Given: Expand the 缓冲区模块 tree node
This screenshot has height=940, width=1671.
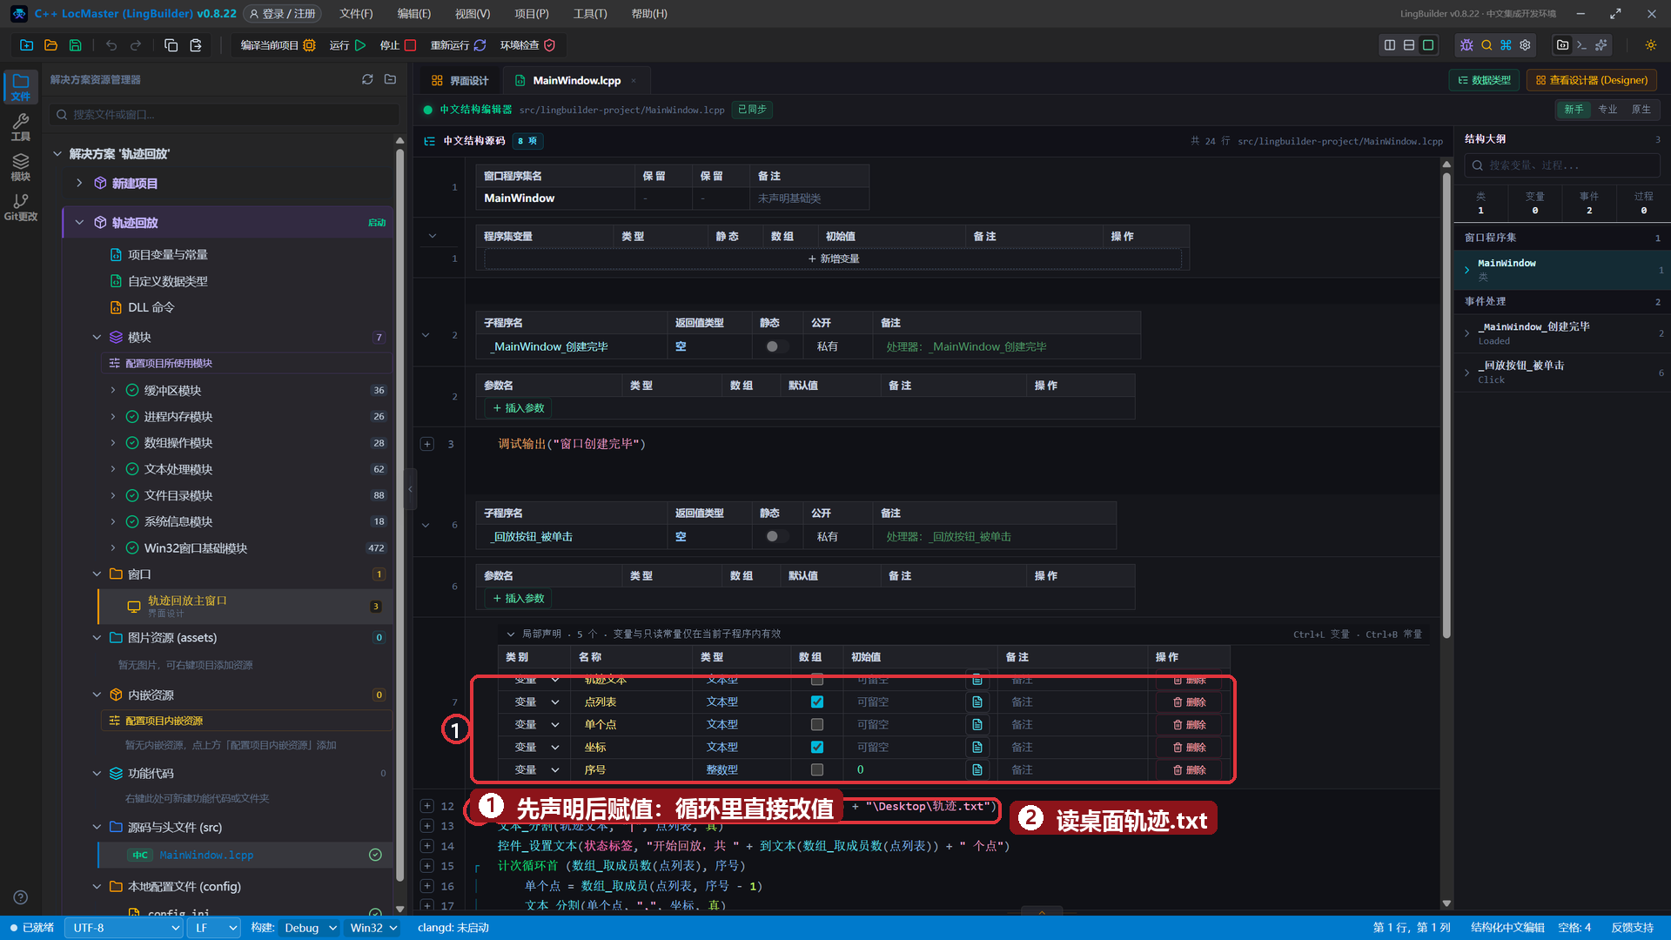Looking at the screenshot, I should pyautogui.click(x=113, y=390).
